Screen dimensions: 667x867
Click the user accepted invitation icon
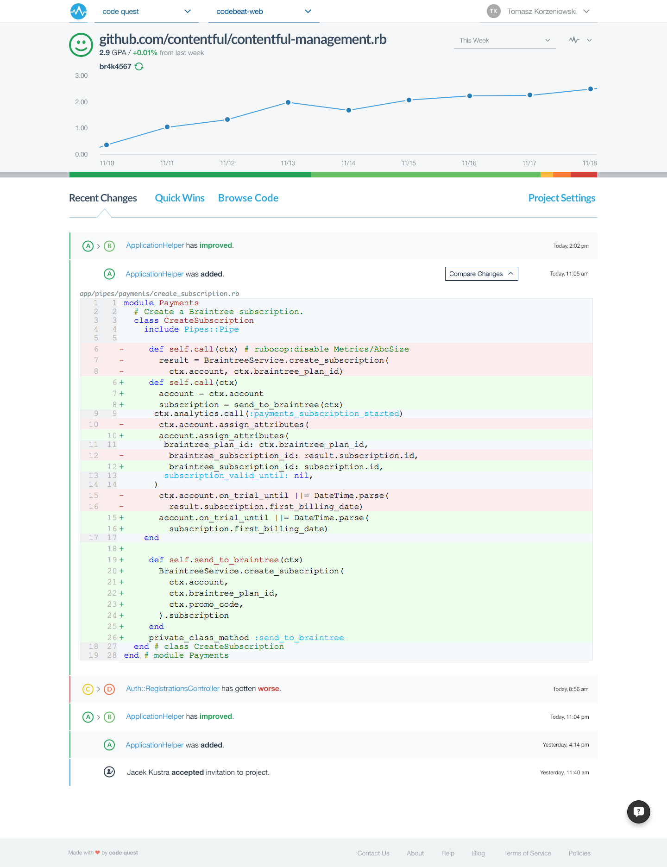tap(109, 772)
